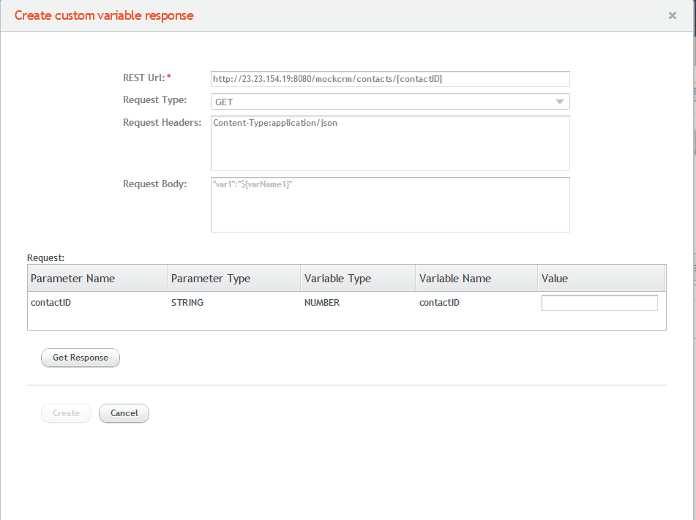Click the Request Headers label

(162, 122)
